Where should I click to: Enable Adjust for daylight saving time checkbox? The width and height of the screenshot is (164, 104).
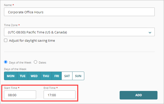[6, 40]
